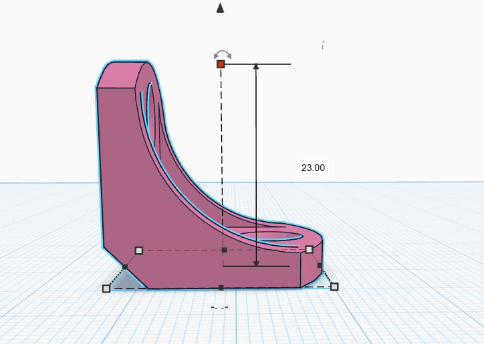Screen dimensions: 484x344
Task: Click the black midpoint handle on near base edge
Action: tap(221, 288)
